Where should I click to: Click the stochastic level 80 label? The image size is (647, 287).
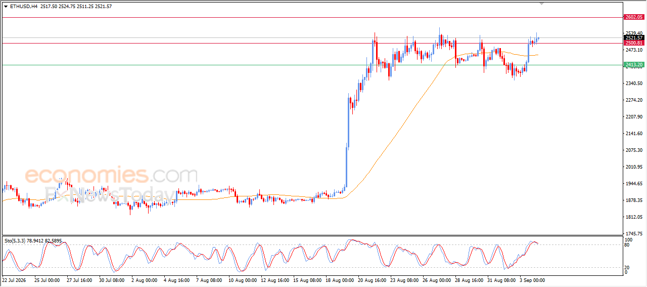[x=627, y=245]
